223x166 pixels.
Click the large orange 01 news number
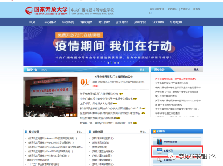84,82
